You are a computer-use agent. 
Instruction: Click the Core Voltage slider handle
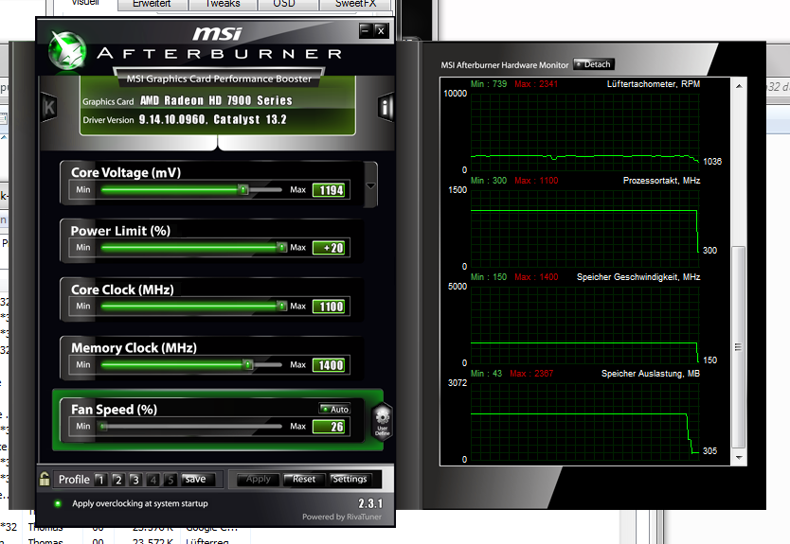coord(243,190)
